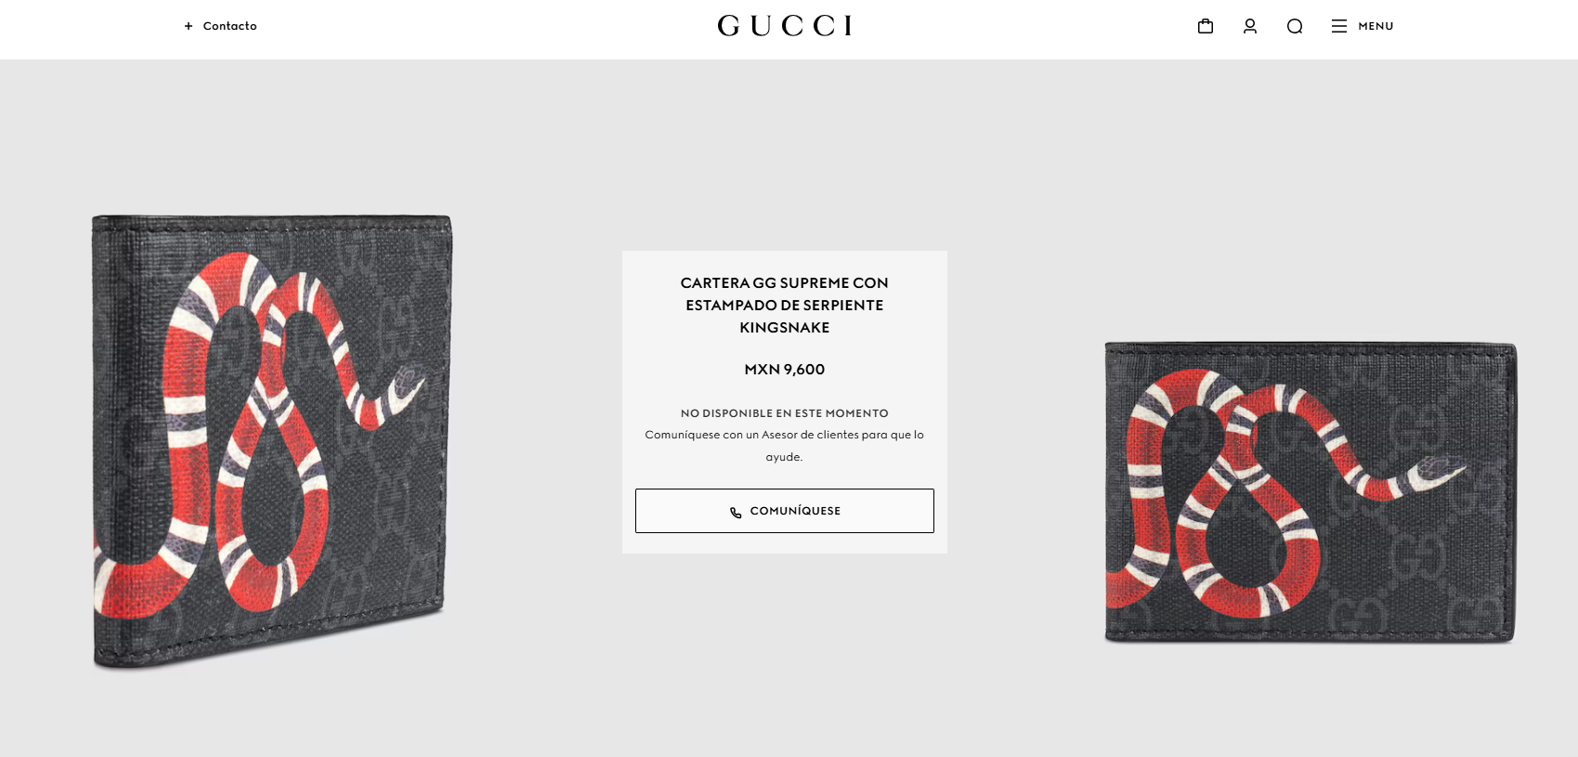Click the No disponible en este momento notice
The image size is (1578, 757).
tap(785, 413)
